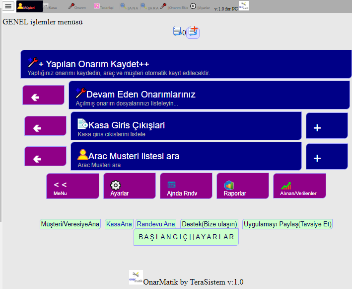The image size is (352, 289).
Task: Click the << MeNu tile
Action: tap(72, 186)
